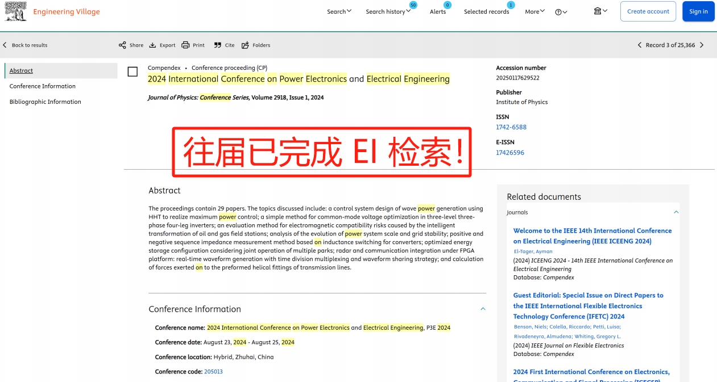Go to the next record

point(702,45)
